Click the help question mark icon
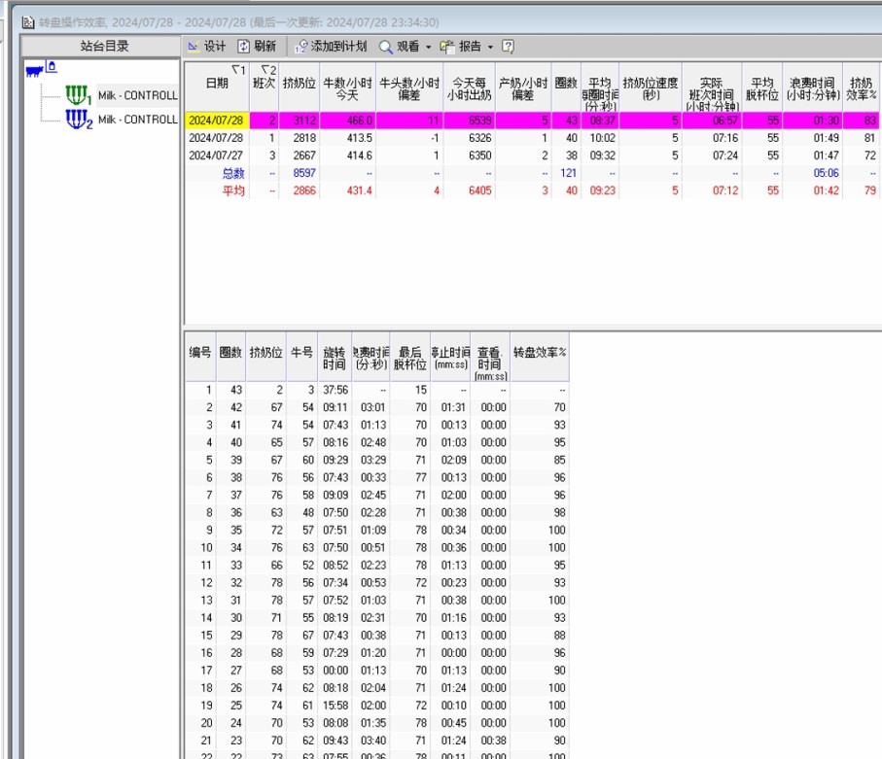 pos(508,47)
